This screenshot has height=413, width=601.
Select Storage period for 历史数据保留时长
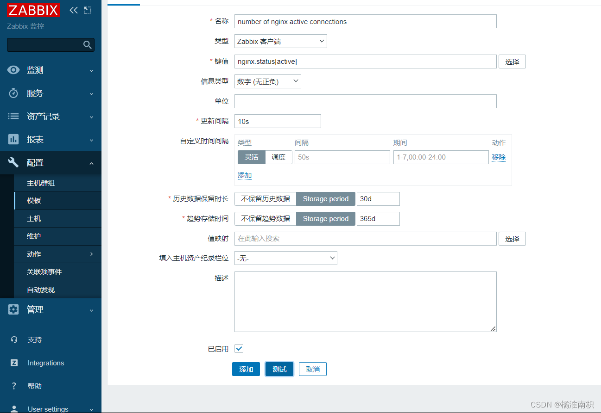(x=326, y=199)
